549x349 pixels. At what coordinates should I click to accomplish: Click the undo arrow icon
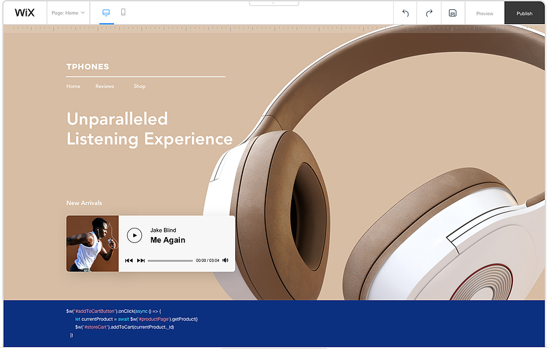[x=406, y=13]
